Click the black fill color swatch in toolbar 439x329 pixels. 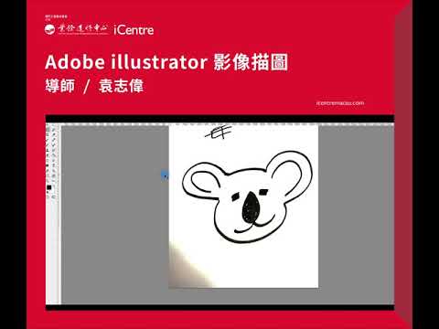tap(49, 187)
